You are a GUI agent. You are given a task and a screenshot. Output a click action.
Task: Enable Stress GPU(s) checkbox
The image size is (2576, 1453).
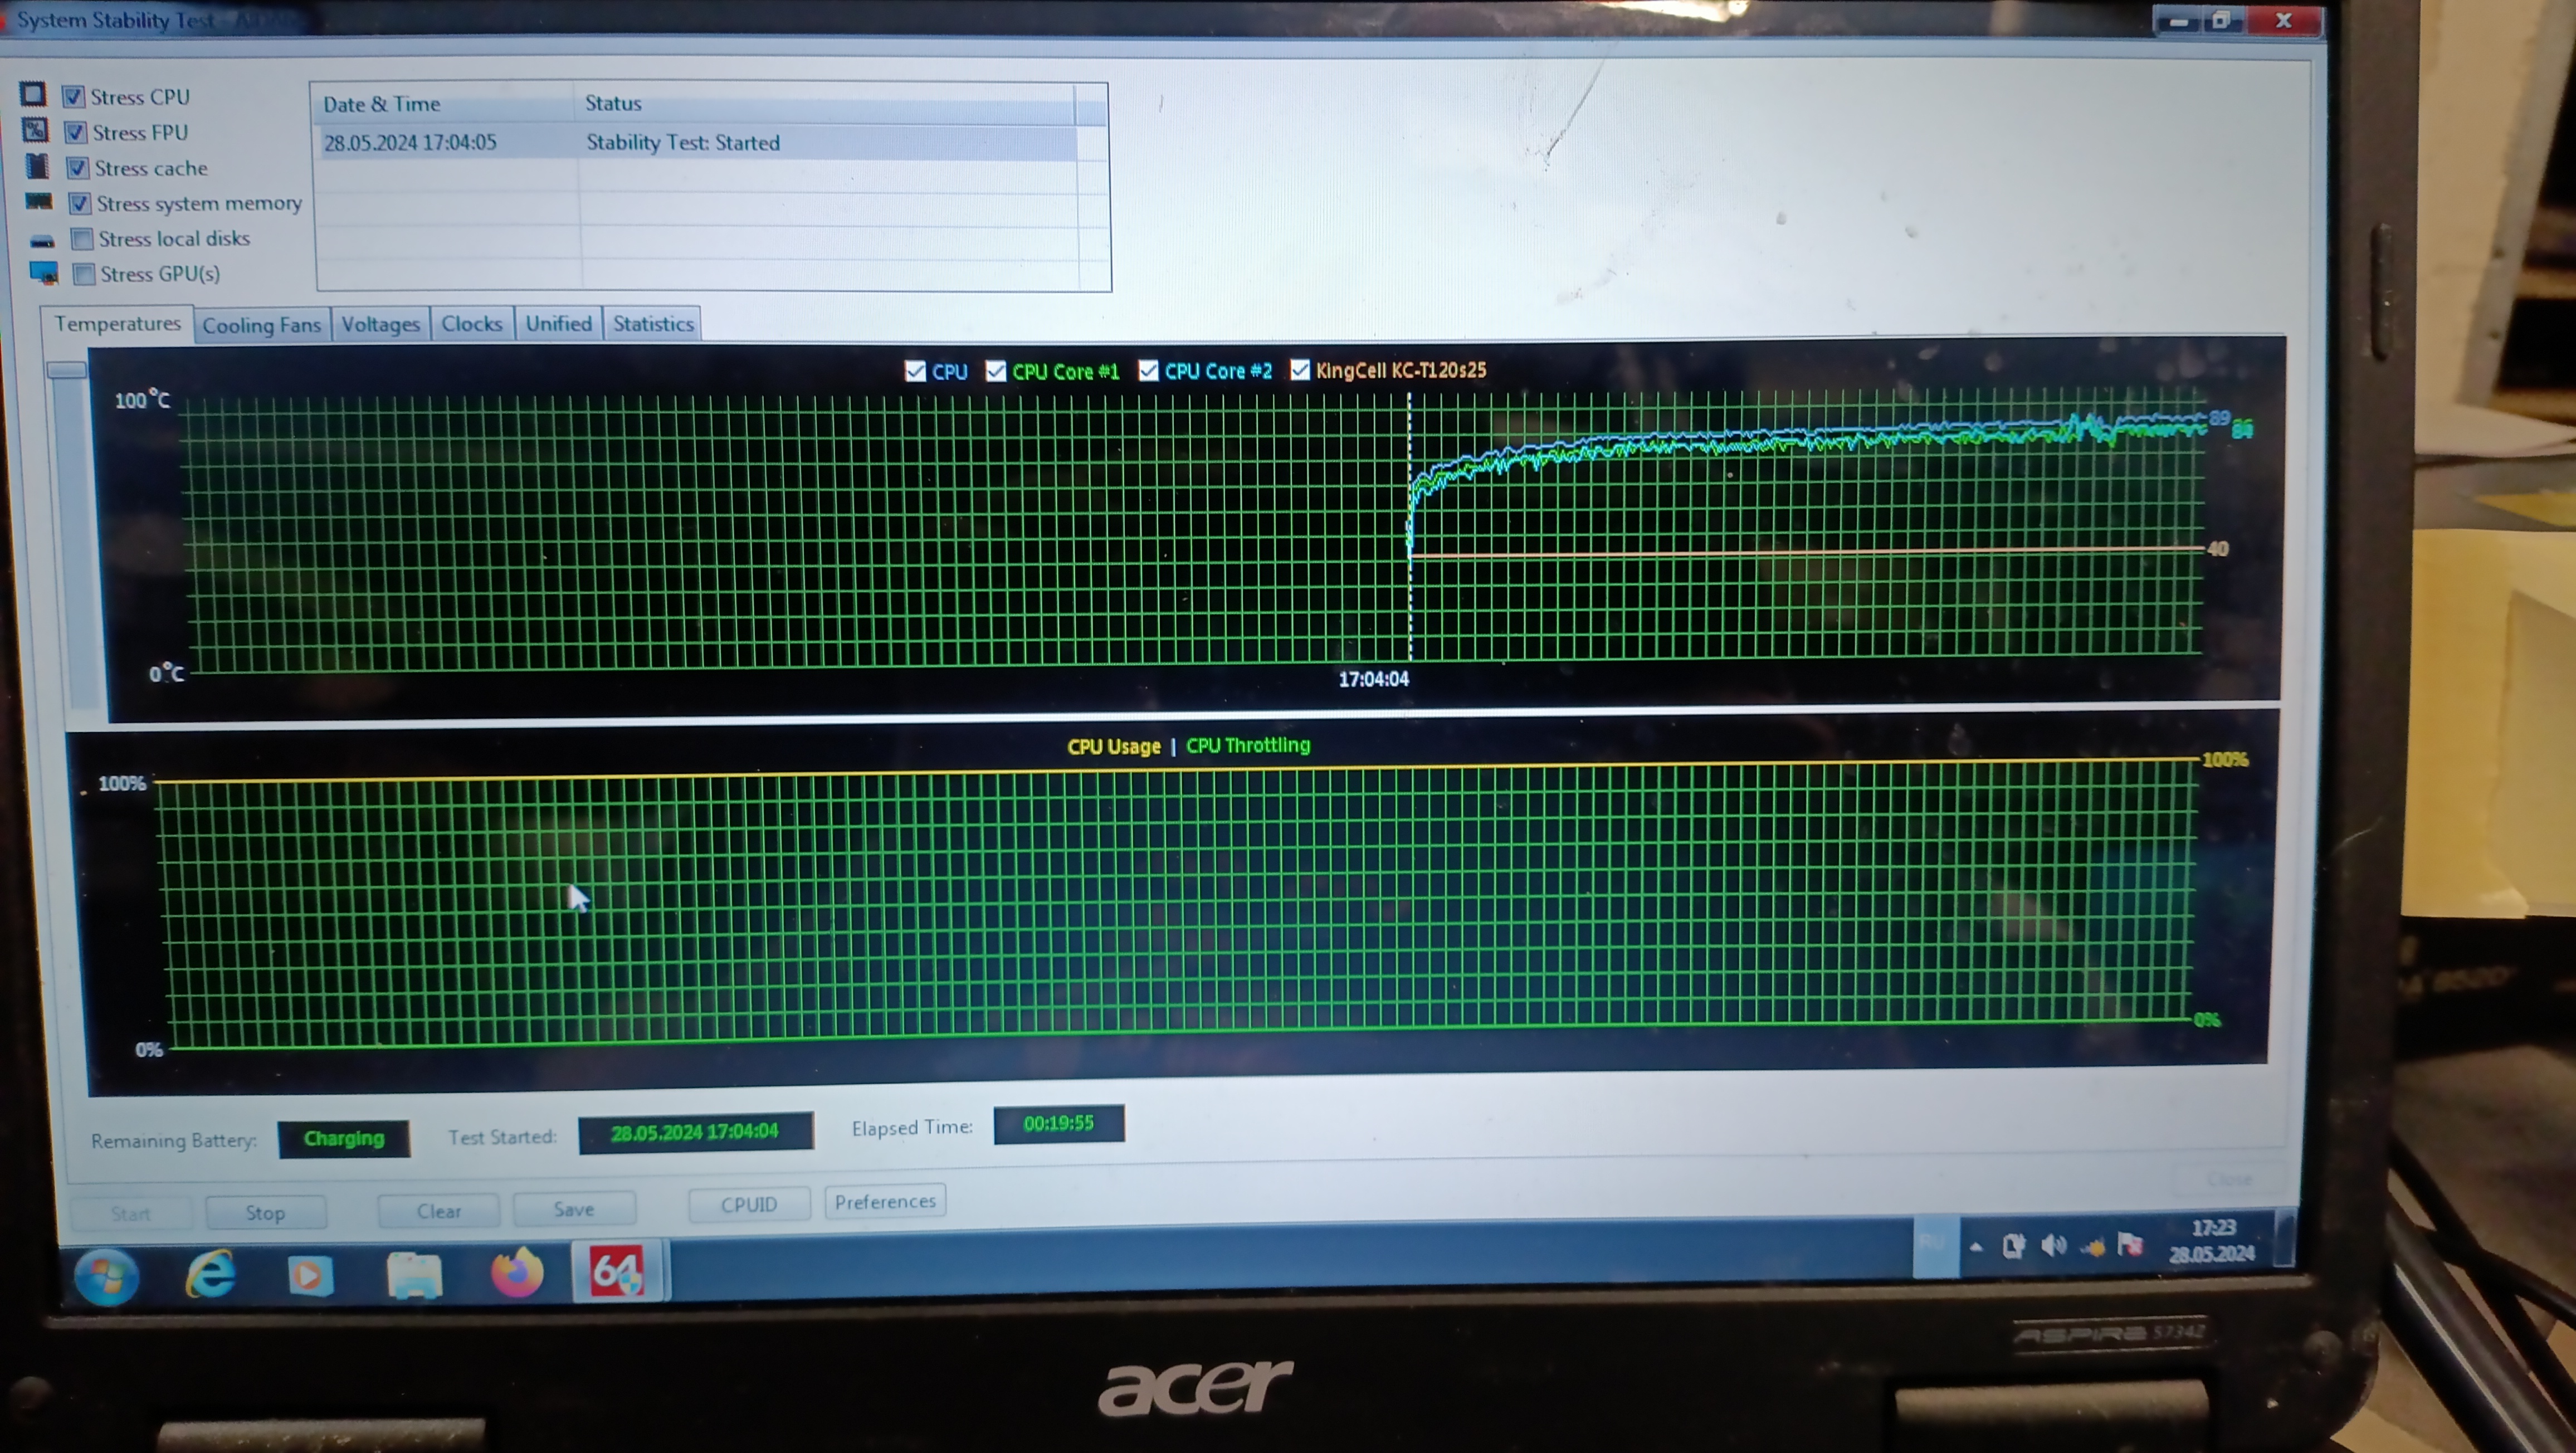point(84,273)
